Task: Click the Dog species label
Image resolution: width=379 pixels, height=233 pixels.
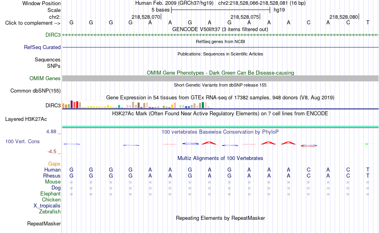Action: tap(56, 188)
